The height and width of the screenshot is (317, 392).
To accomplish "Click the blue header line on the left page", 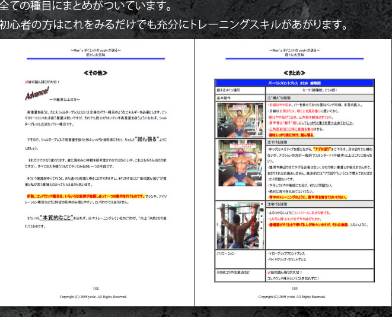I will tap(96, 59).
